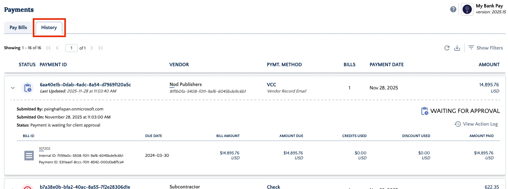Switch to the Pay Bills tab
The height and width of the screenshot is (189, 508).
tap(18, 28)
